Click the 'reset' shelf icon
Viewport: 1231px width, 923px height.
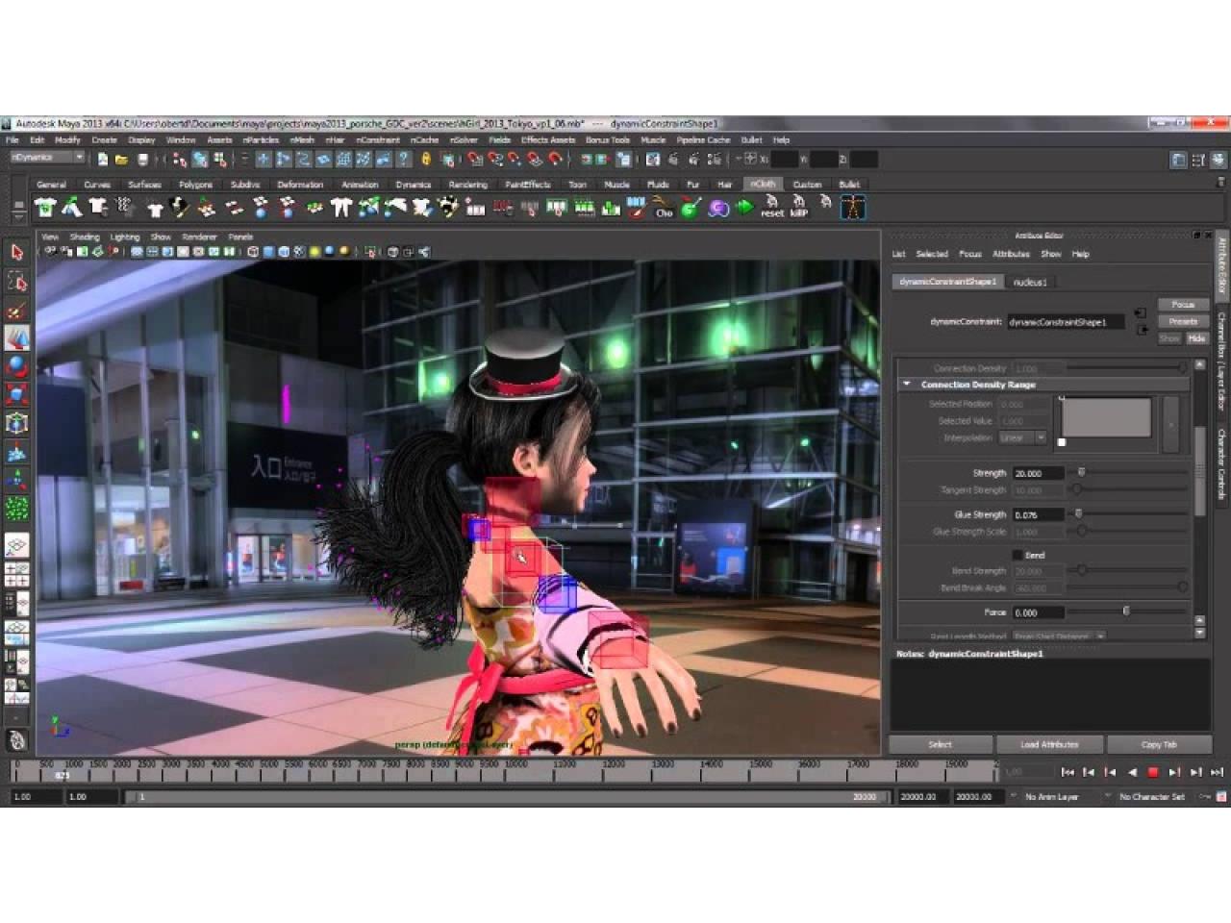[771, 207]
